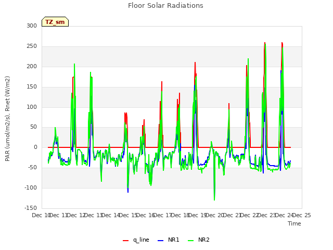Screen dimensions: 333x250
Task: Click the PAR and Rnet y-axis label
Action: click(x=7, y=119)
